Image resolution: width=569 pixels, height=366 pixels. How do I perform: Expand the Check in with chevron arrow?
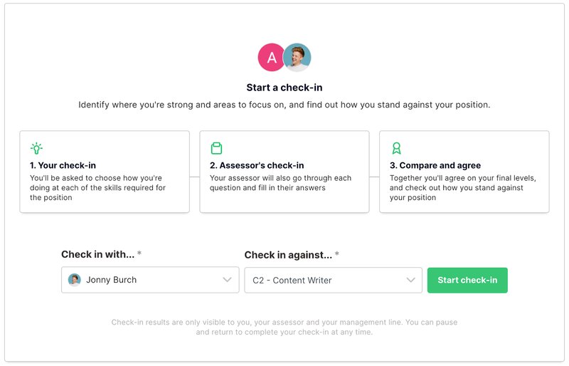227,280
